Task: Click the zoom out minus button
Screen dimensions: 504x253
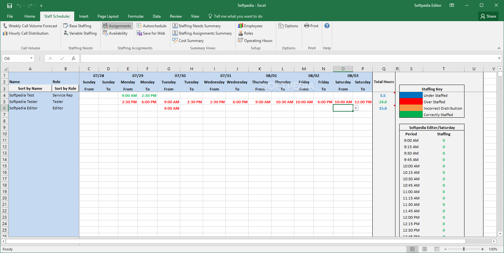Action: point(446,249)
